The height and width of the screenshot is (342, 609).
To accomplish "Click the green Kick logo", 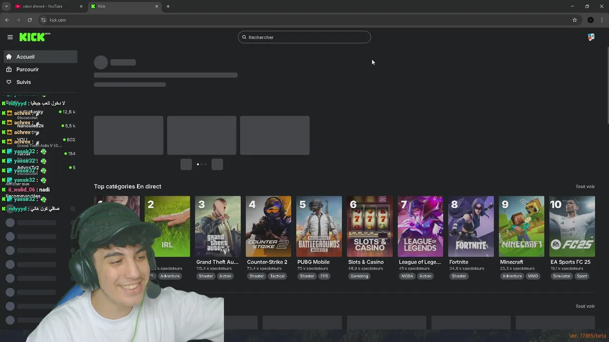I will tap(35, 37).
